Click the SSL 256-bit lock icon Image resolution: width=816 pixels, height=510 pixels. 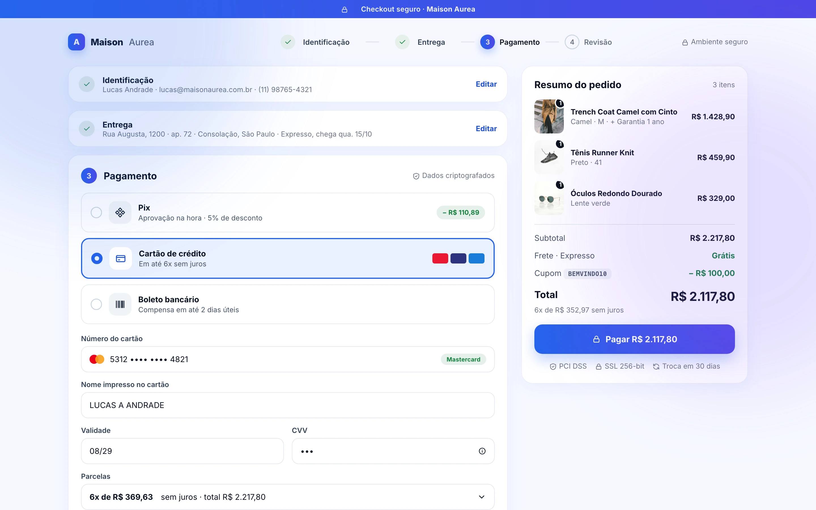(598, 367)
